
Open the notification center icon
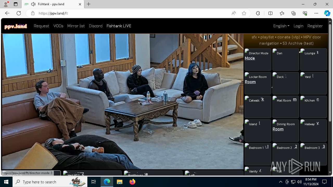click(x=324, y=182)
